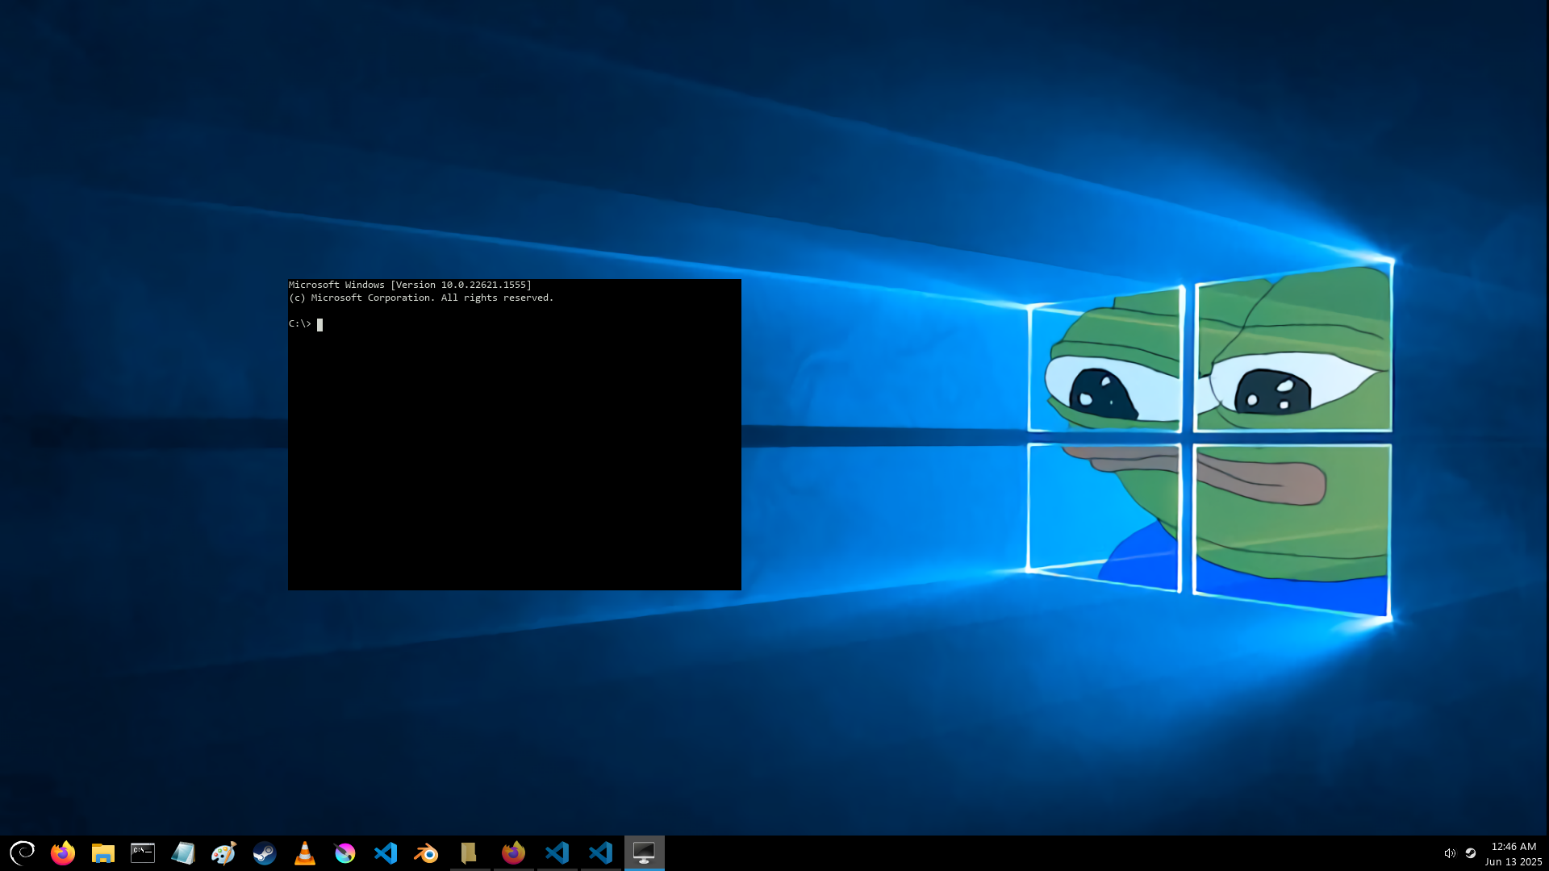Switch to VS Code window beside the monitor icon
This screenshot has width=1549, height=871.
coord(600,852)
